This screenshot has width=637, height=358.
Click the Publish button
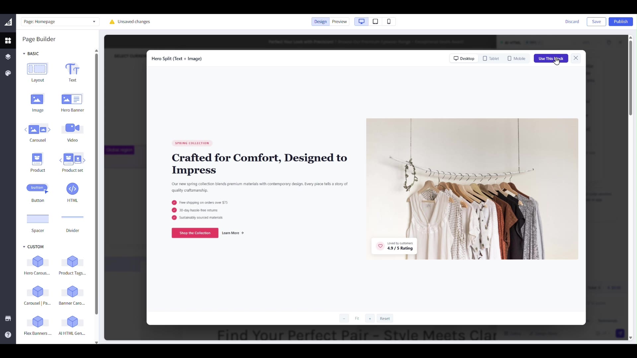point(620,22)
